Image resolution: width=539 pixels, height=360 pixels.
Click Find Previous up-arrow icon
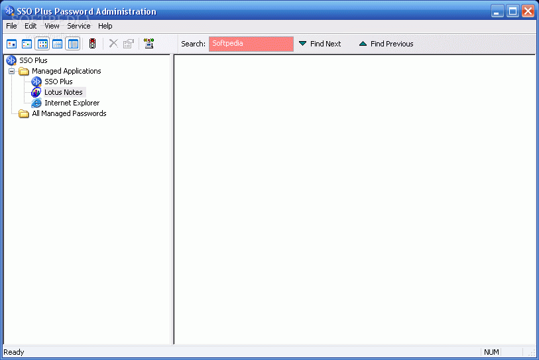(x=363, y=44)
